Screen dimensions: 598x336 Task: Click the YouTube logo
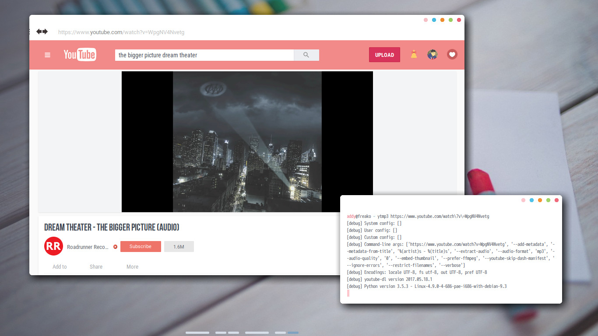80,55
